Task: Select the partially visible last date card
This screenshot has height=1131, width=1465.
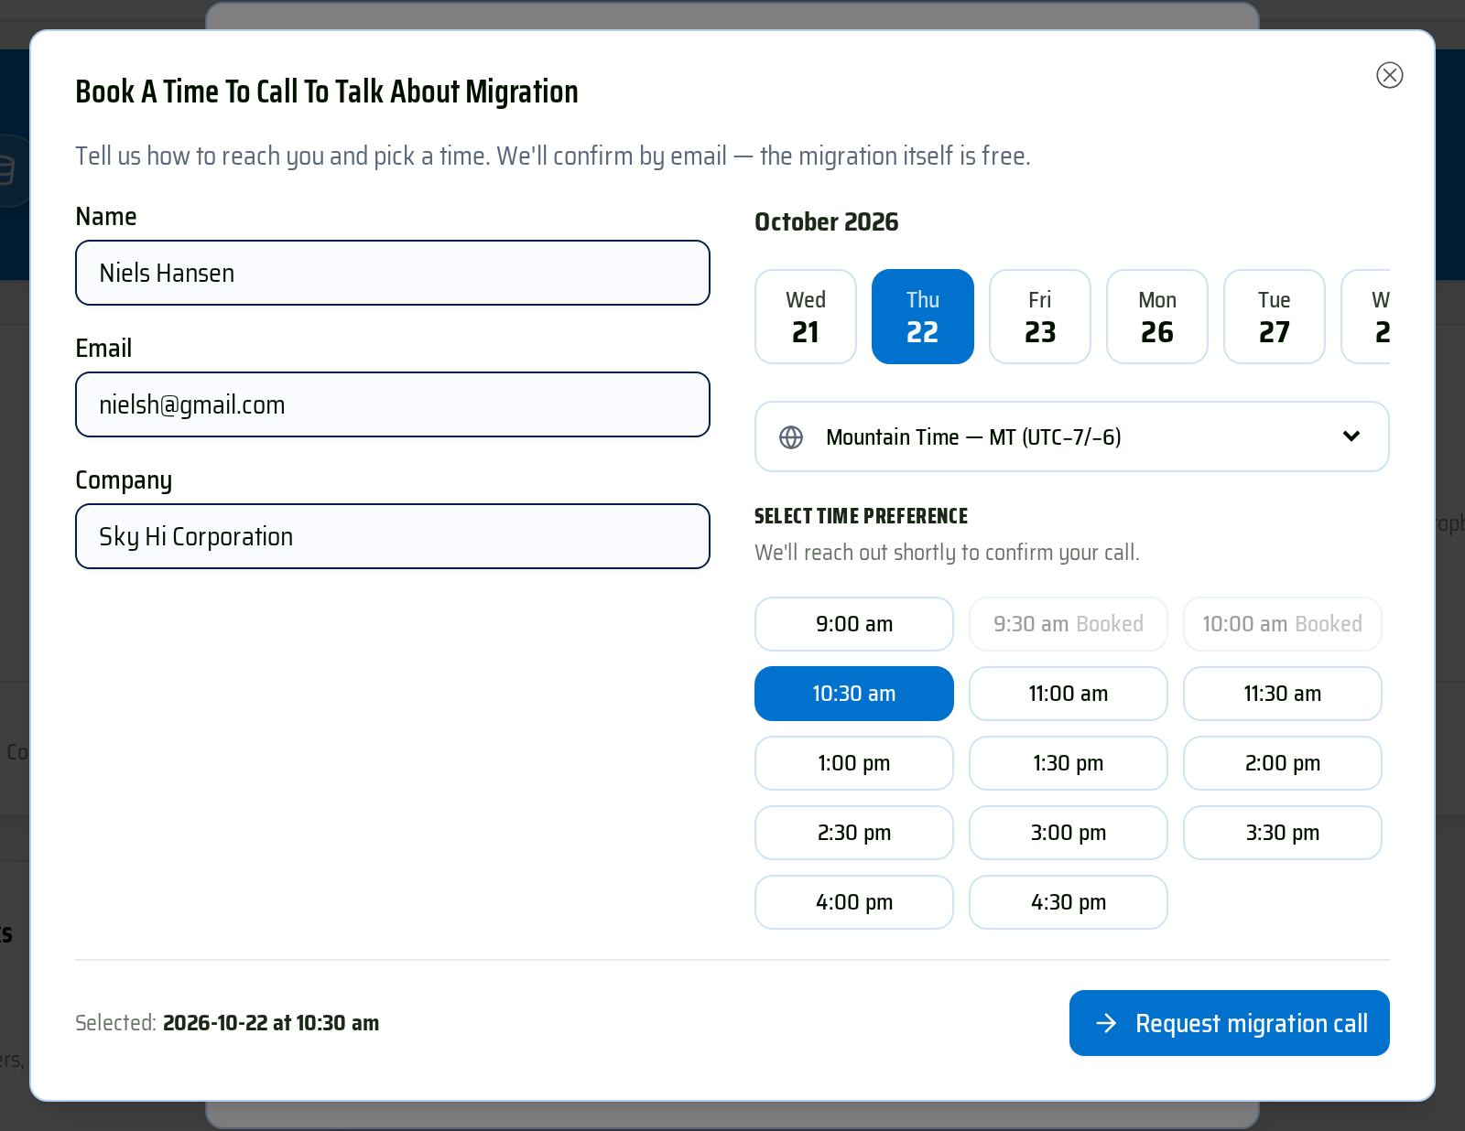Action: [1366, 317]
